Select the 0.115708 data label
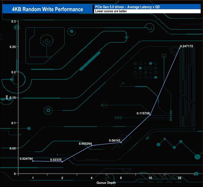The height and width of the screenshot is (187, 203). click(x=143, y=113)
